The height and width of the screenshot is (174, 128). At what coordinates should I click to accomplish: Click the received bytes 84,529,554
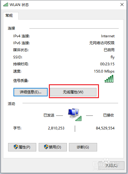(105, 128)
